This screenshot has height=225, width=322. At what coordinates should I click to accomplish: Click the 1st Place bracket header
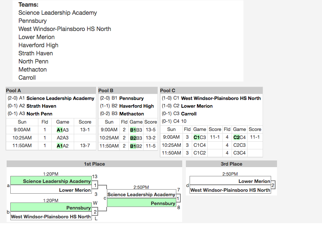point(94,164)
